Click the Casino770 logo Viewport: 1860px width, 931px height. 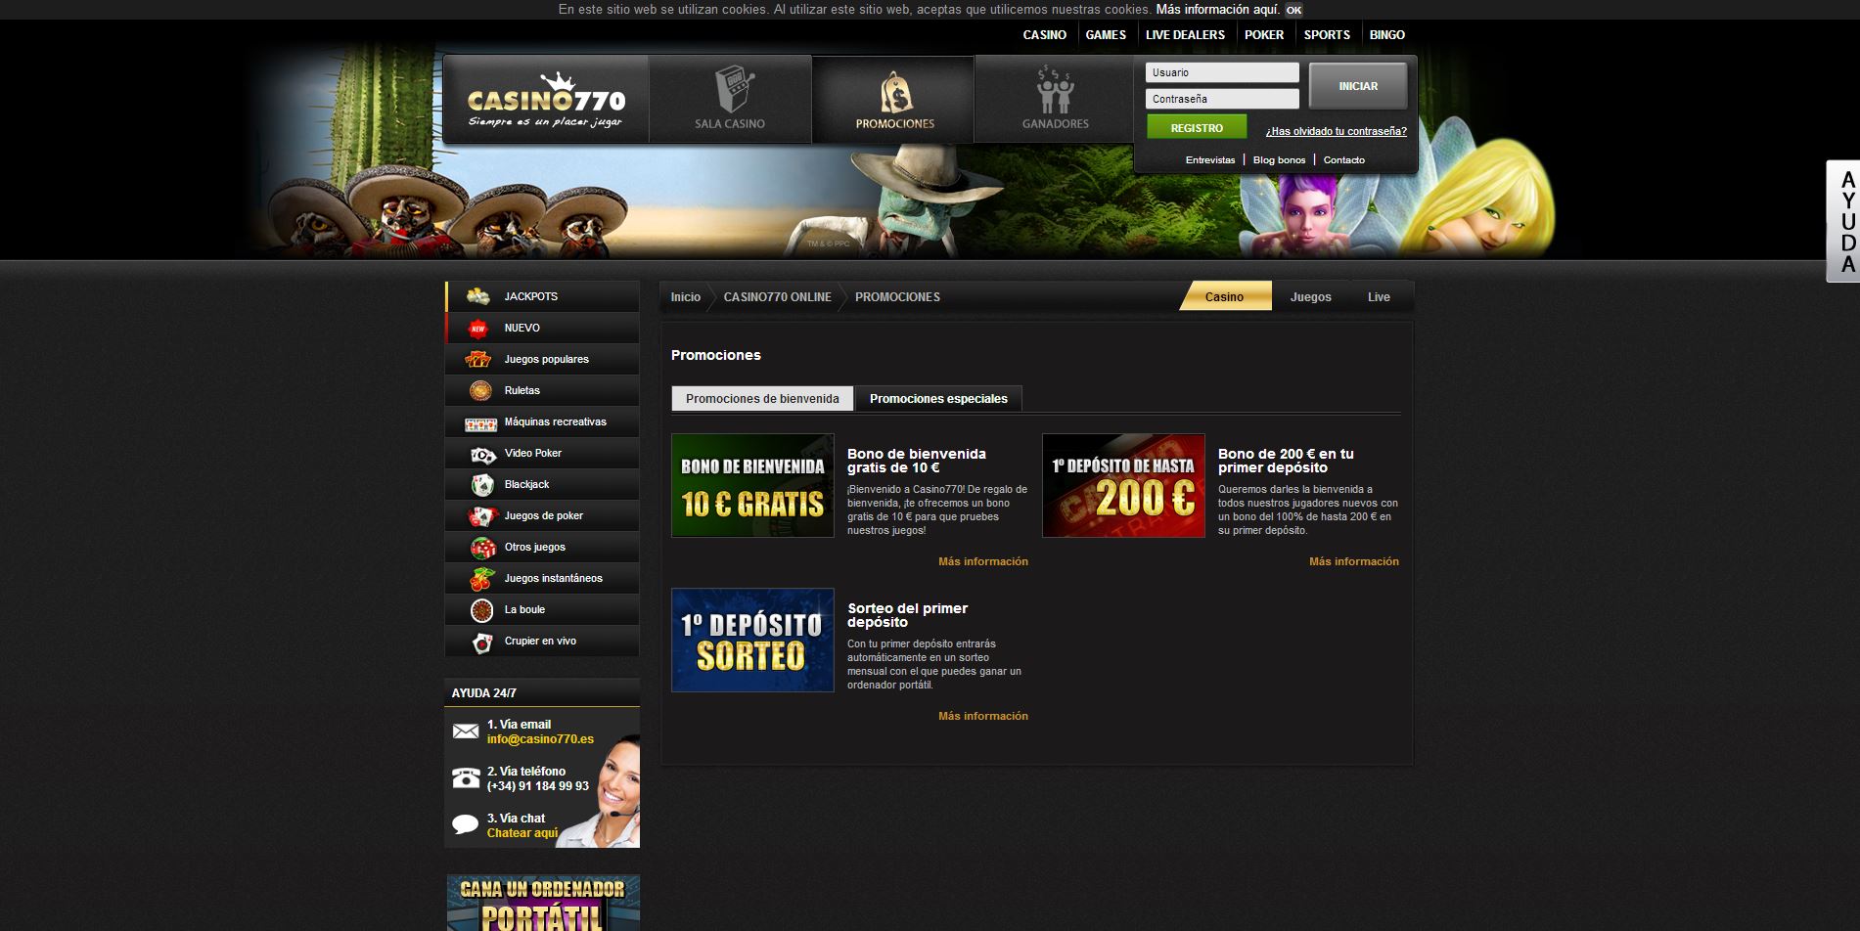(546, 99)
